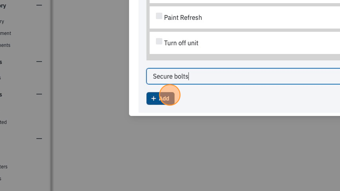The width and height of the screenshot is (340, 191).
Task: Select the Paint Refresh task label
Action: tap(183, 17)
